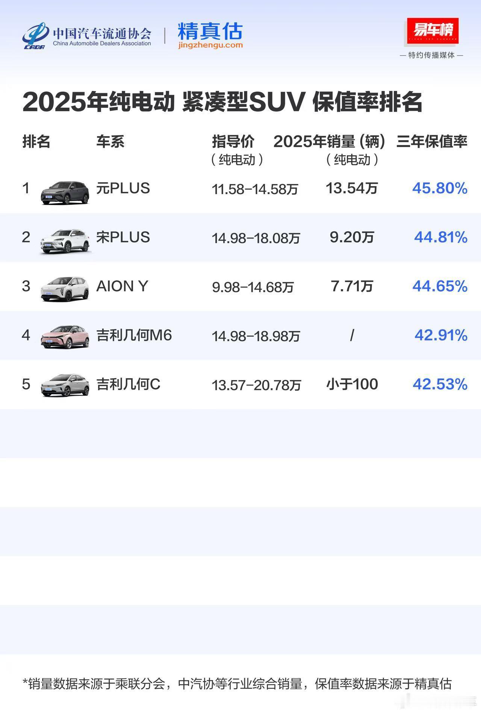Click the CADA association logo icon

coord(35,36)
